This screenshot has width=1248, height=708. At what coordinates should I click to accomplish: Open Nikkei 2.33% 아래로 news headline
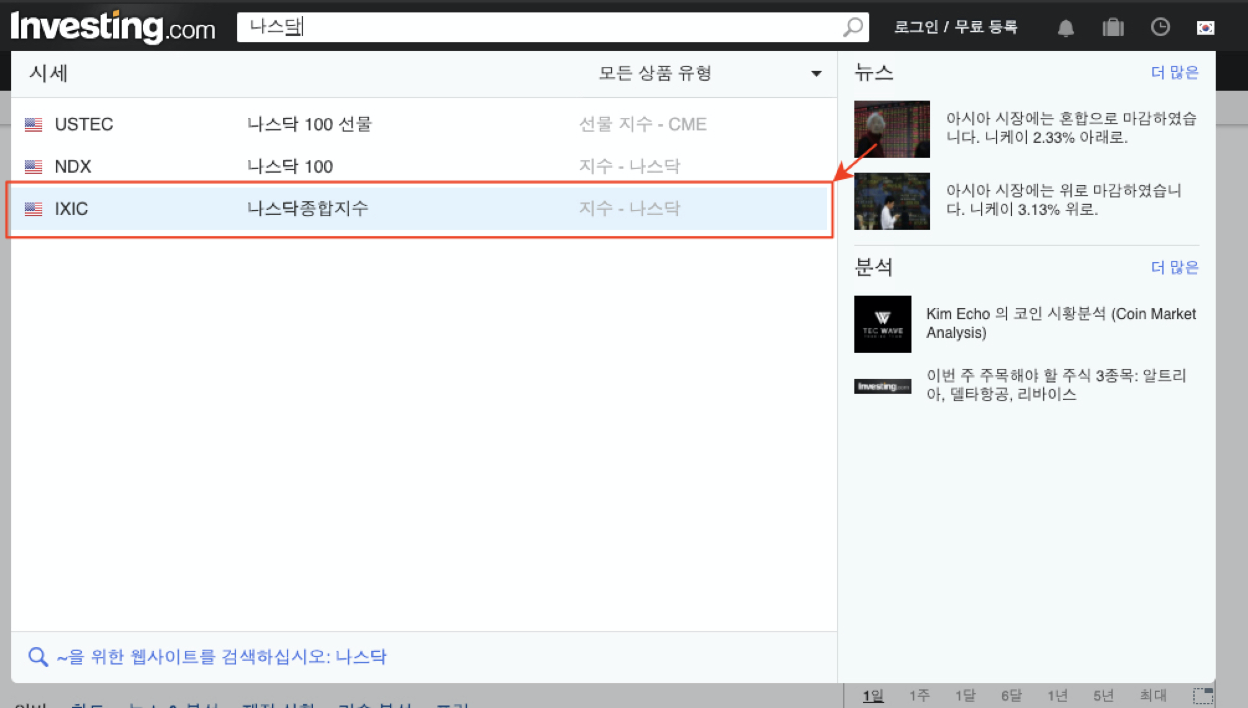(x=1070, y=128)
